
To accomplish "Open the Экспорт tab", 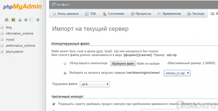I will pos(196,14).
